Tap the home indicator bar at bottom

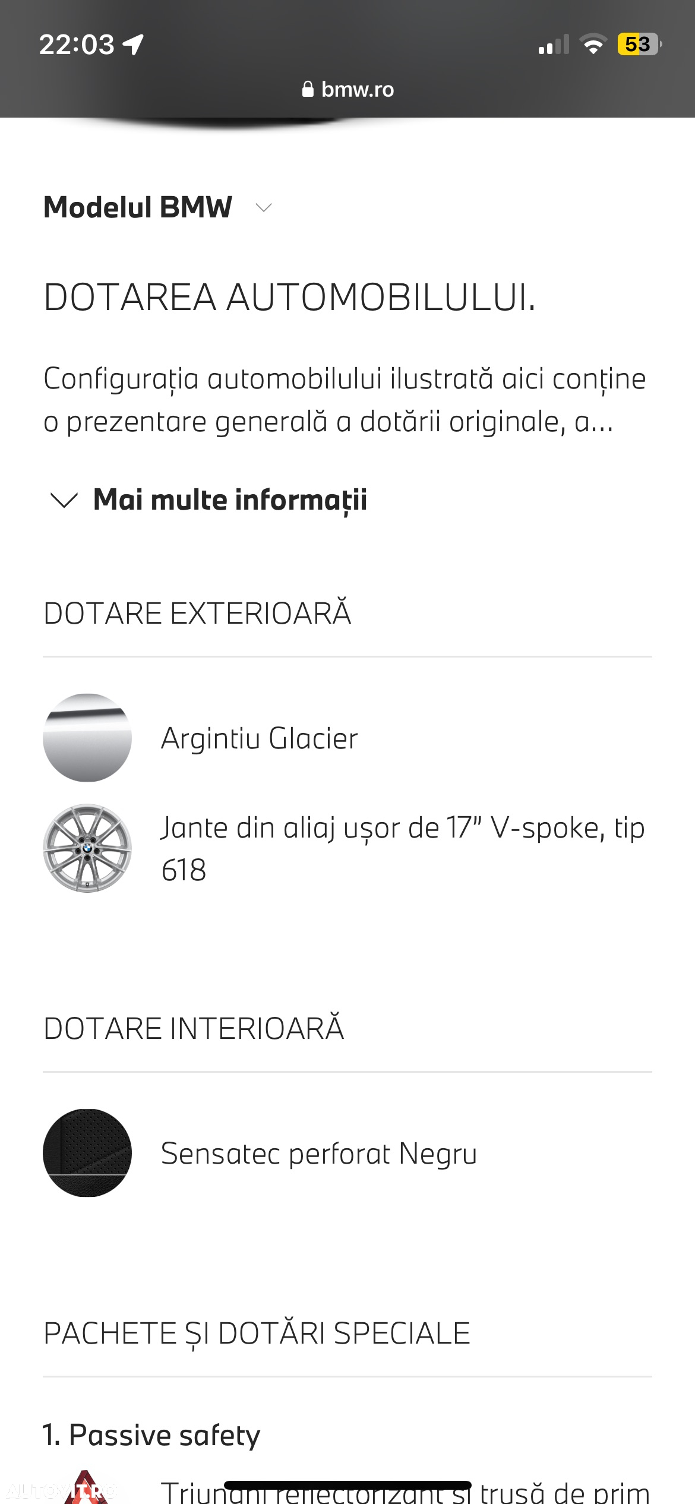[x=347, y=1486]
